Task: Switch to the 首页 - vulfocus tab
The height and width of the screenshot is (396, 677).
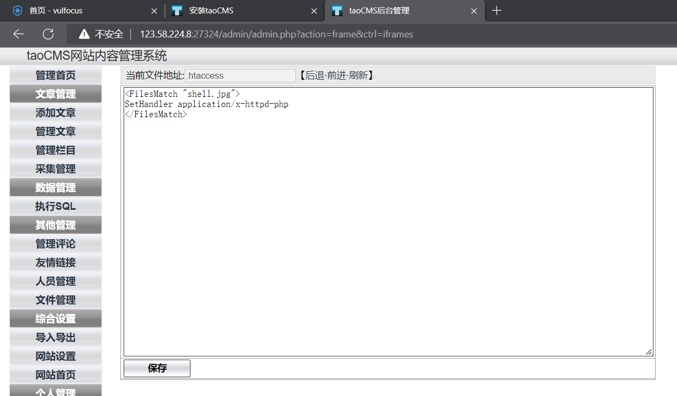Action: coord(84,11)
